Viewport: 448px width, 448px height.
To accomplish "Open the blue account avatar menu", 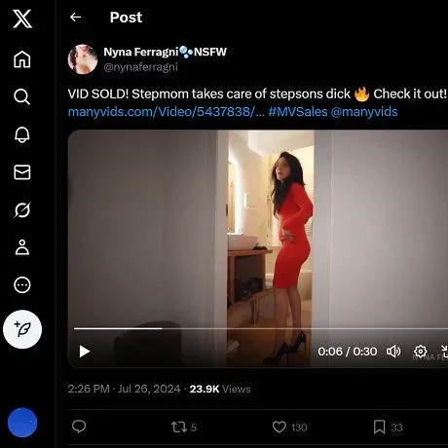I will coord(22,423).
